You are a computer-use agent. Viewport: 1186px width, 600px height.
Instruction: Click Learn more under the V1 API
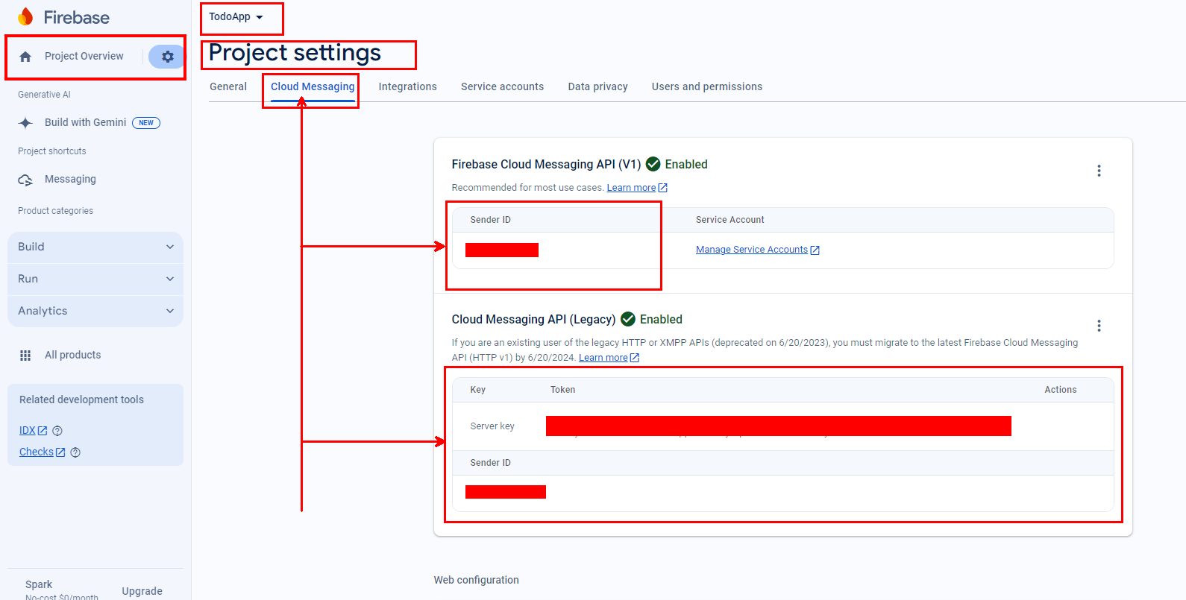click(631, 188)
